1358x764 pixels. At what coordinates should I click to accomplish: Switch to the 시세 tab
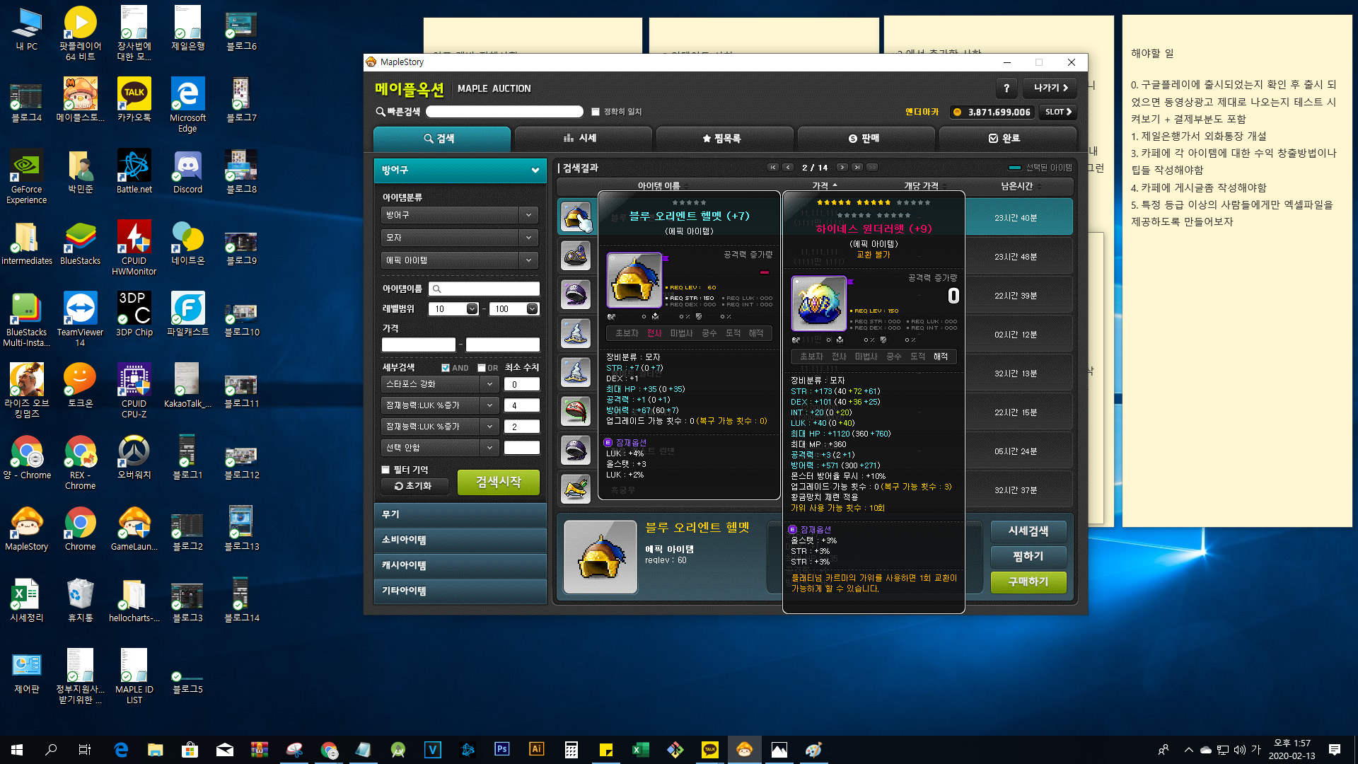click(583, 139)
